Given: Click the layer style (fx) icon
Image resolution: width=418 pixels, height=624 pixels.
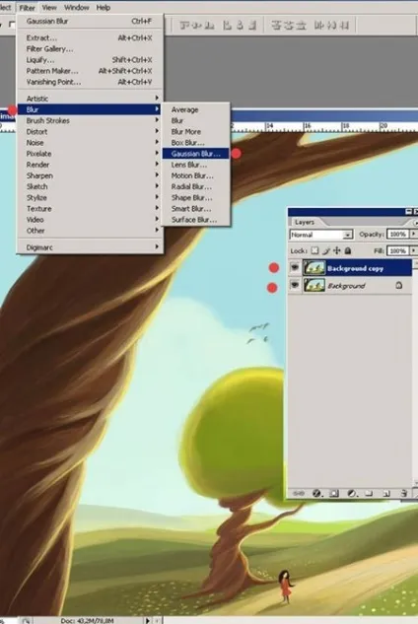Looking at the screenshot, I should coord(316,494).
